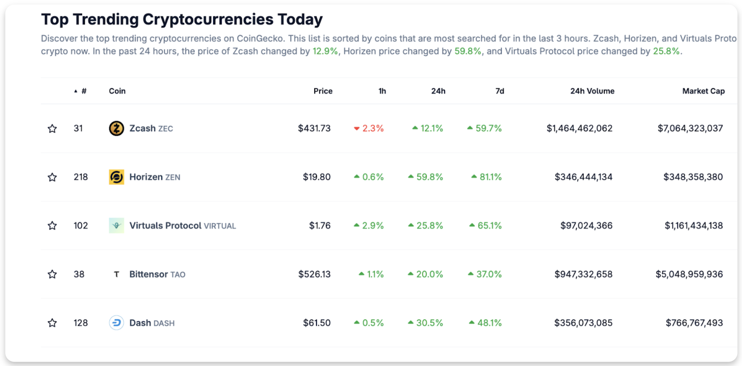The image size is (742, 366).
Task: Sort the table by Price column
Action: (x=323, y=91)
